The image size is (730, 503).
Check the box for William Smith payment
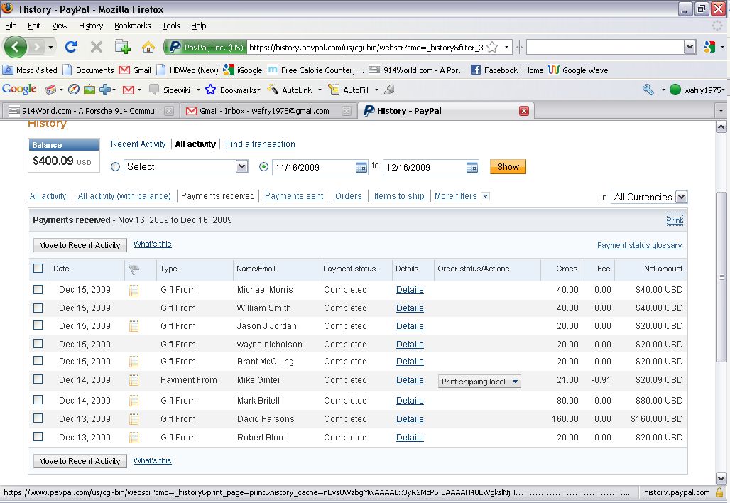(x=38, y=308)
